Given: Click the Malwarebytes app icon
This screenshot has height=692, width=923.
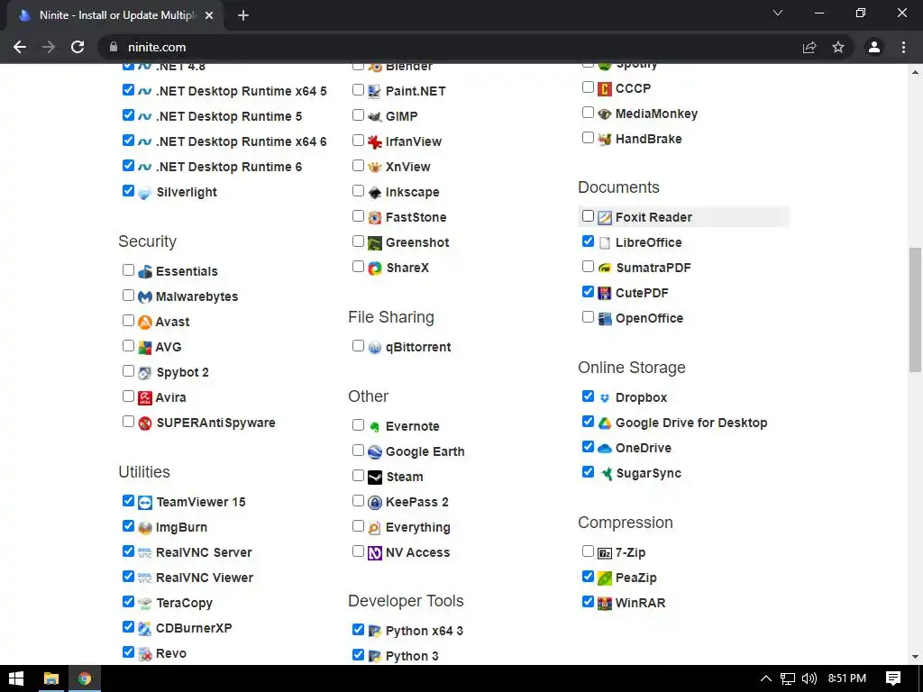Looking at the screenshot, I should coord(145,296).
